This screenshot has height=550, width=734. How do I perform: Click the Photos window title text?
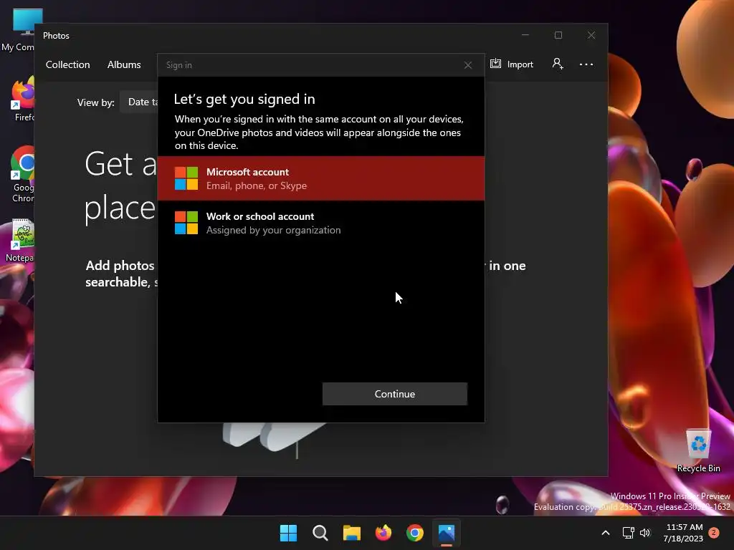pos(56,36)
